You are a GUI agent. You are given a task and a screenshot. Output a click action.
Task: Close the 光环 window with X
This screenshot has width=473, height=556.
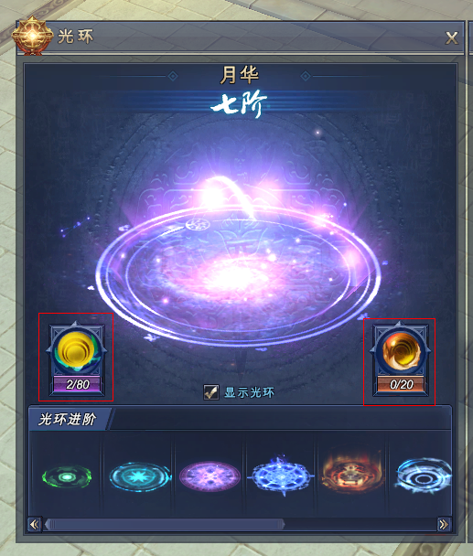tap(452, 37)
